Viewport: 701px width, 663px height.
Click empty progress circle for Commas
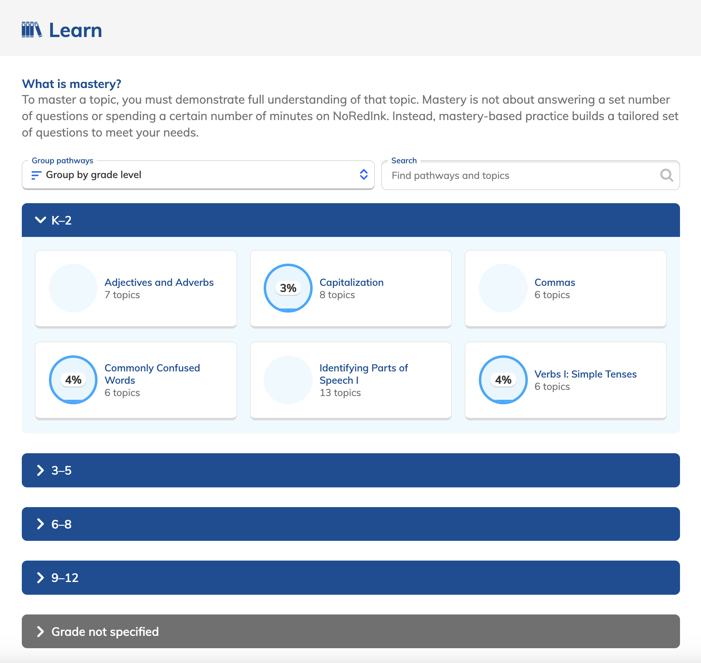point(503,288)
